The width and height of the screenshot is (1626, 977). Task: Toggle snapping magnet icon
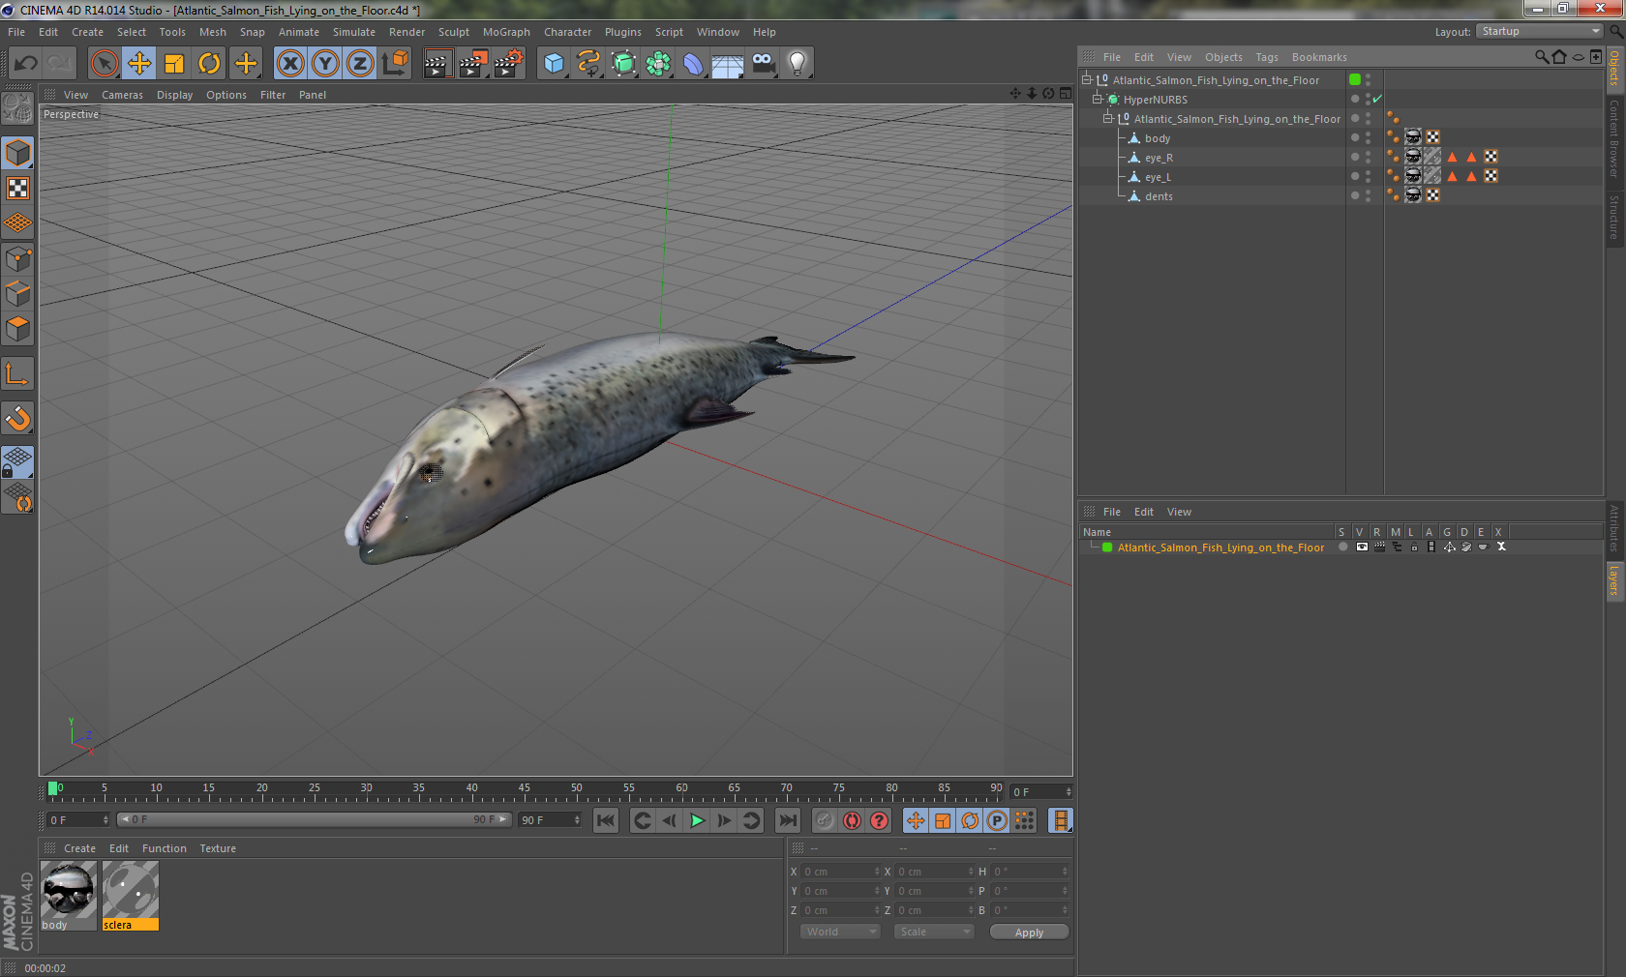point(17,418)
